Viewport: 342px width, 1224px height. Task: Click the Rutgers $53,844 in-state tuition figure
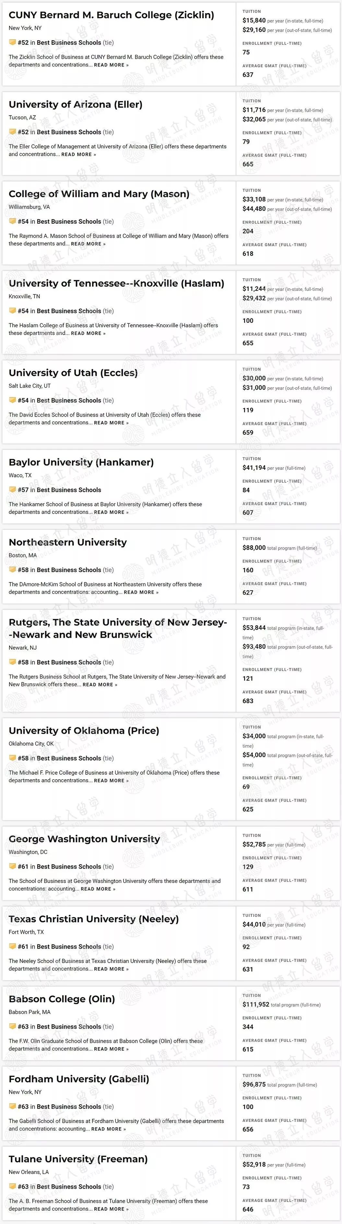254,628
